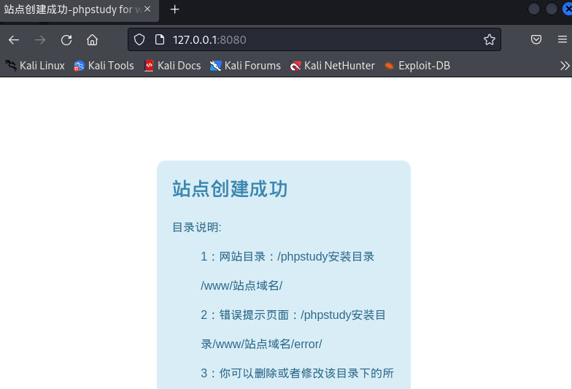The height and width of the screenshot is (389, 572).
Task: Focus the 127.0.0.1:8080 address bar
Action: coord(314,39)
